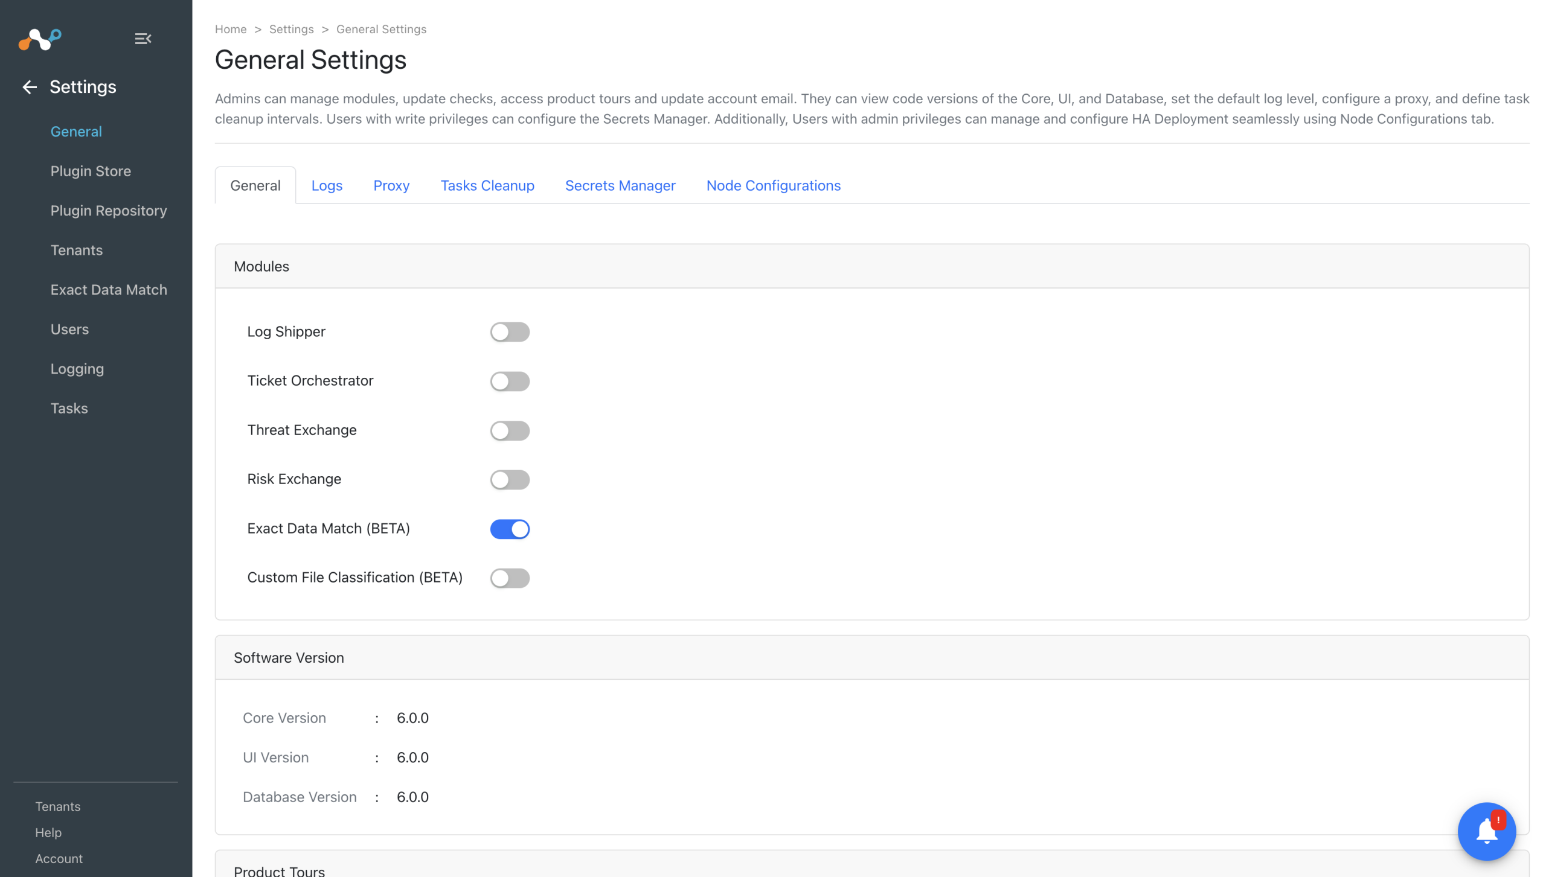
Task: Enable the Threat Exchange toggle
Action: point(510,431)
